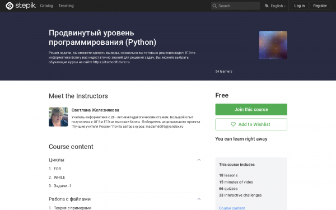Click the Course content main heading
336x210 pixels.
[71, 147]
